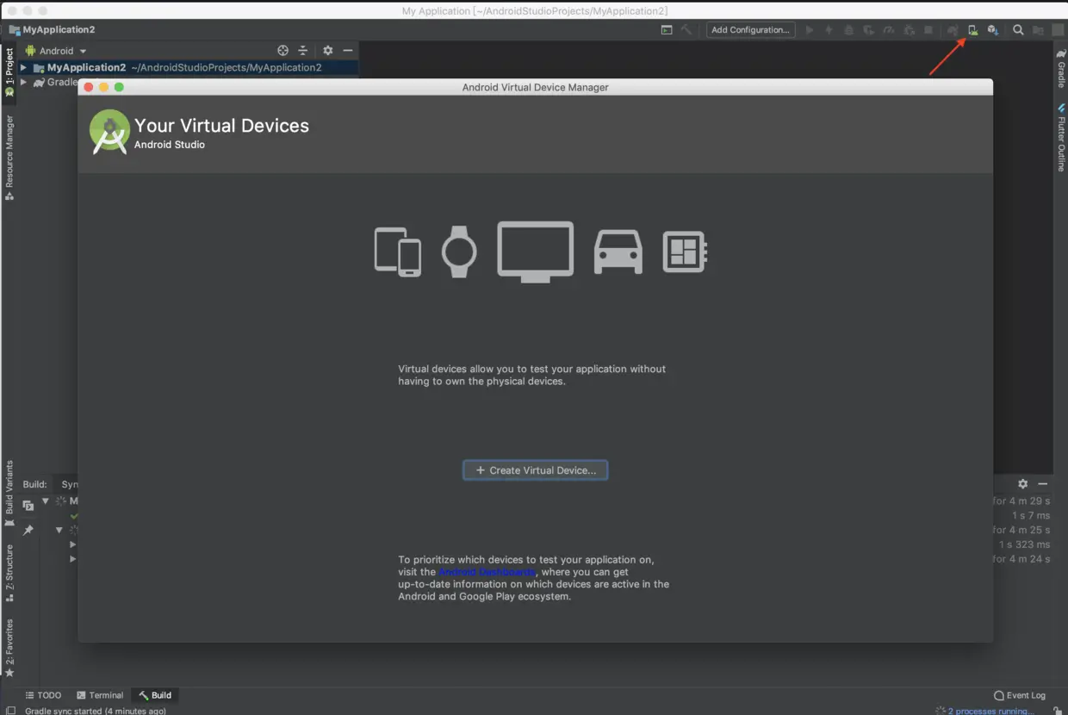Open the Resource Manager side tab
The height and width of the screenshot is (715, 1068).
[9, 158]
